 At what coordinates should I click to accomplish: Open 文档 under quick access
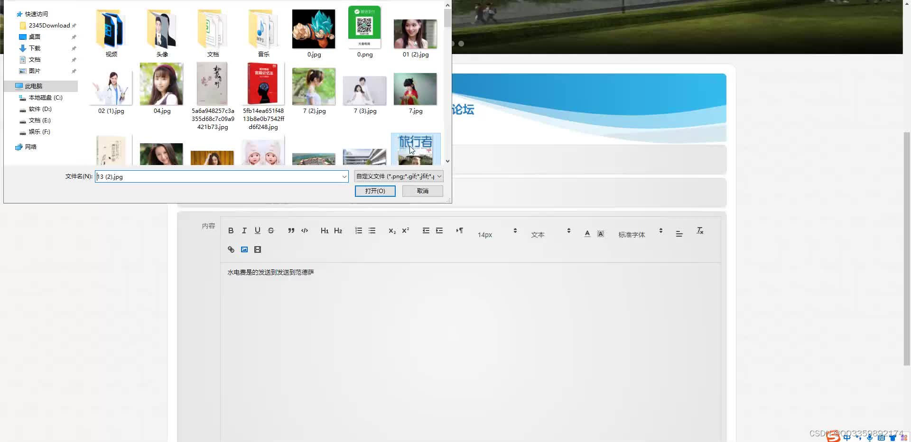35,60
